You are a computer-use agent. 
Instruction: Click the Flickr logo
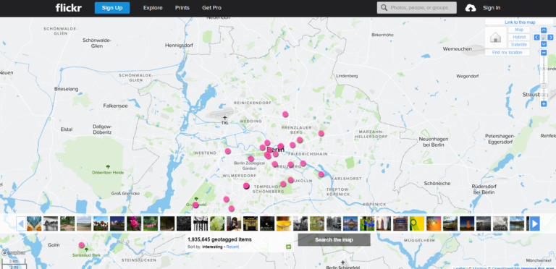pyautogui.click(x=69, y=8)
